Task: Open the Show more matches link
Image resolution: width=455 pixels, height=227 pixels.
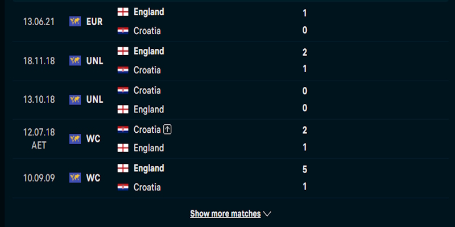Action: pos(225,214)
